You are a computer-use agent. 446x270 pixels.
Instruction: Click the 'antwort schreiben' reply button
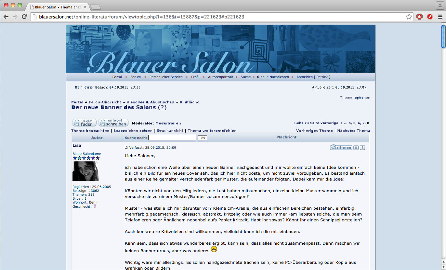(x=113, y=123)
